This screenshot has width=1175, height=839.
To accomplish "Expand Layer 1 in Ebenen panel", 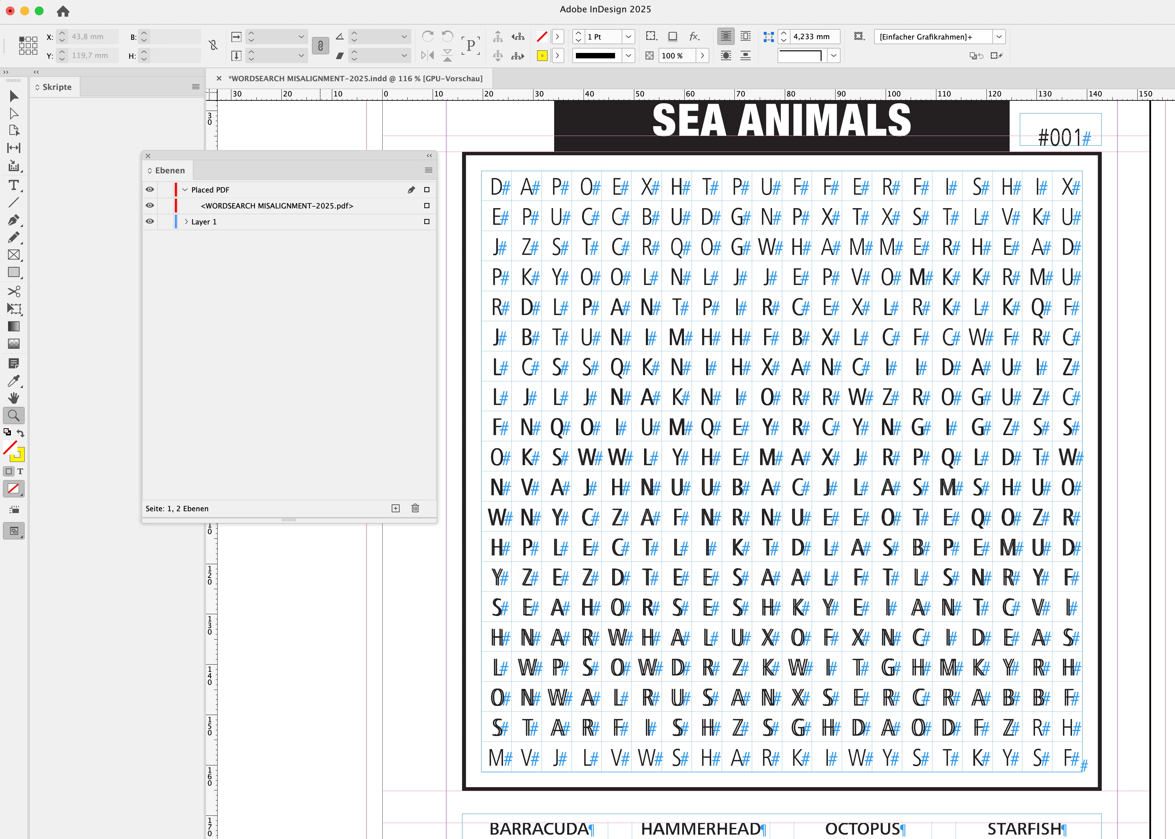I will 186,222.
